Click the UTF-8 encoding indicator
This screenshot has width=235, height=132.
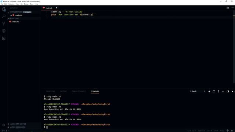tap(210, 131)
